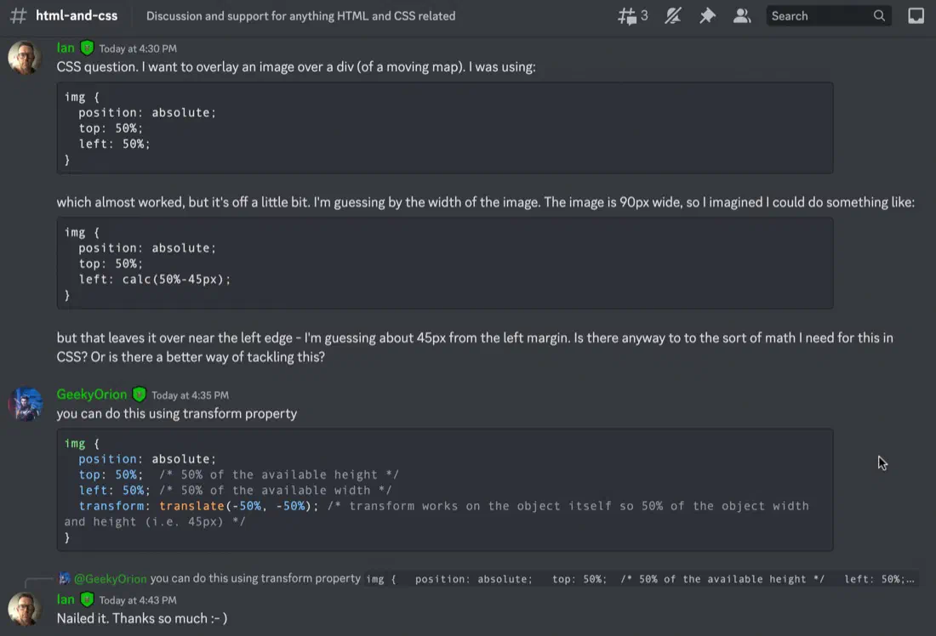Click Ian's avatar on the 4:43 PM message
The width and height of the screenshot is (936, 636).
coord(25,609)
